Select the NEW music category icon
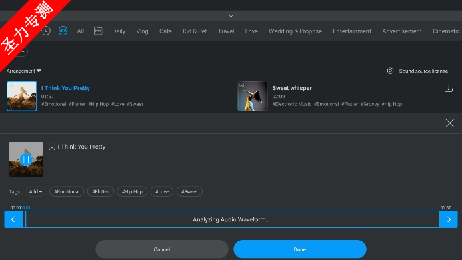Viewport: 462px width, 260px height. coord(63,31)
